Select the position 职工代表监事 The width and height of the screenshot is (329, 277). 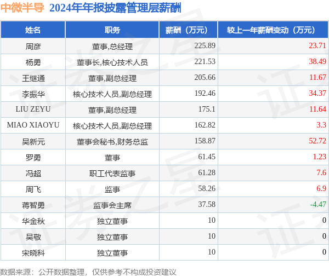[112, 174]
